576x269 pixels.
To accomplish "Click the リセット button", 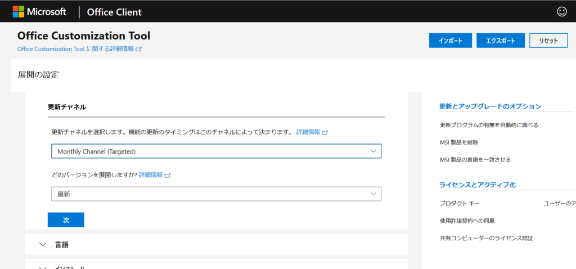I will point(548,41).
